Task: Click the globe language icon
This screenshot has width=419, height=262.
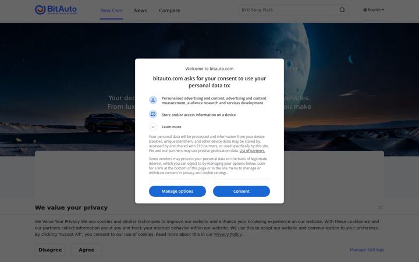Action: 365,10
